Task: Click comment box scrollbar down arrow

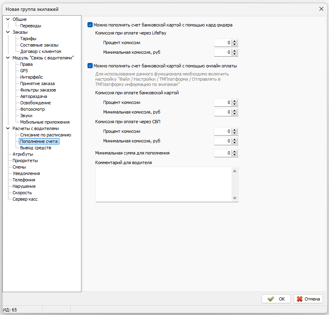Action: point(235,198)
